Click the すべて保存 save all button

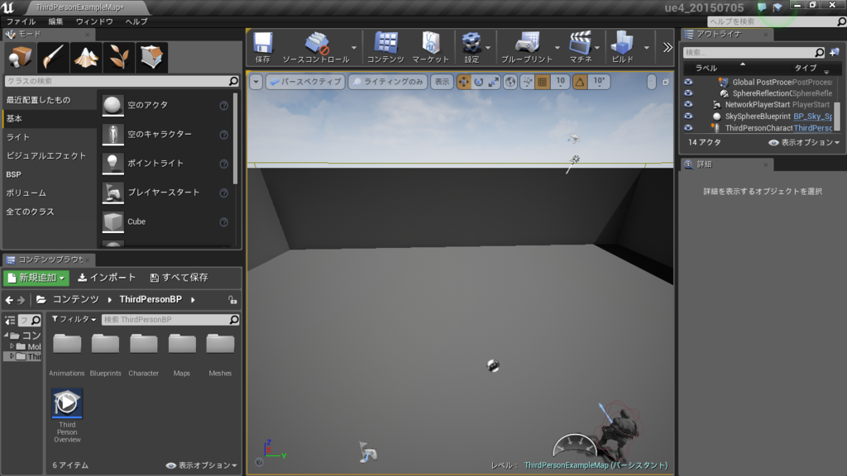click(179, 278)
